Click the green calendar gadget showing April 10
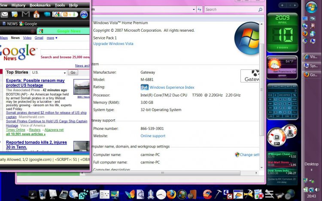The width and height of the screenshot is (322, 201). click(283, 33)
